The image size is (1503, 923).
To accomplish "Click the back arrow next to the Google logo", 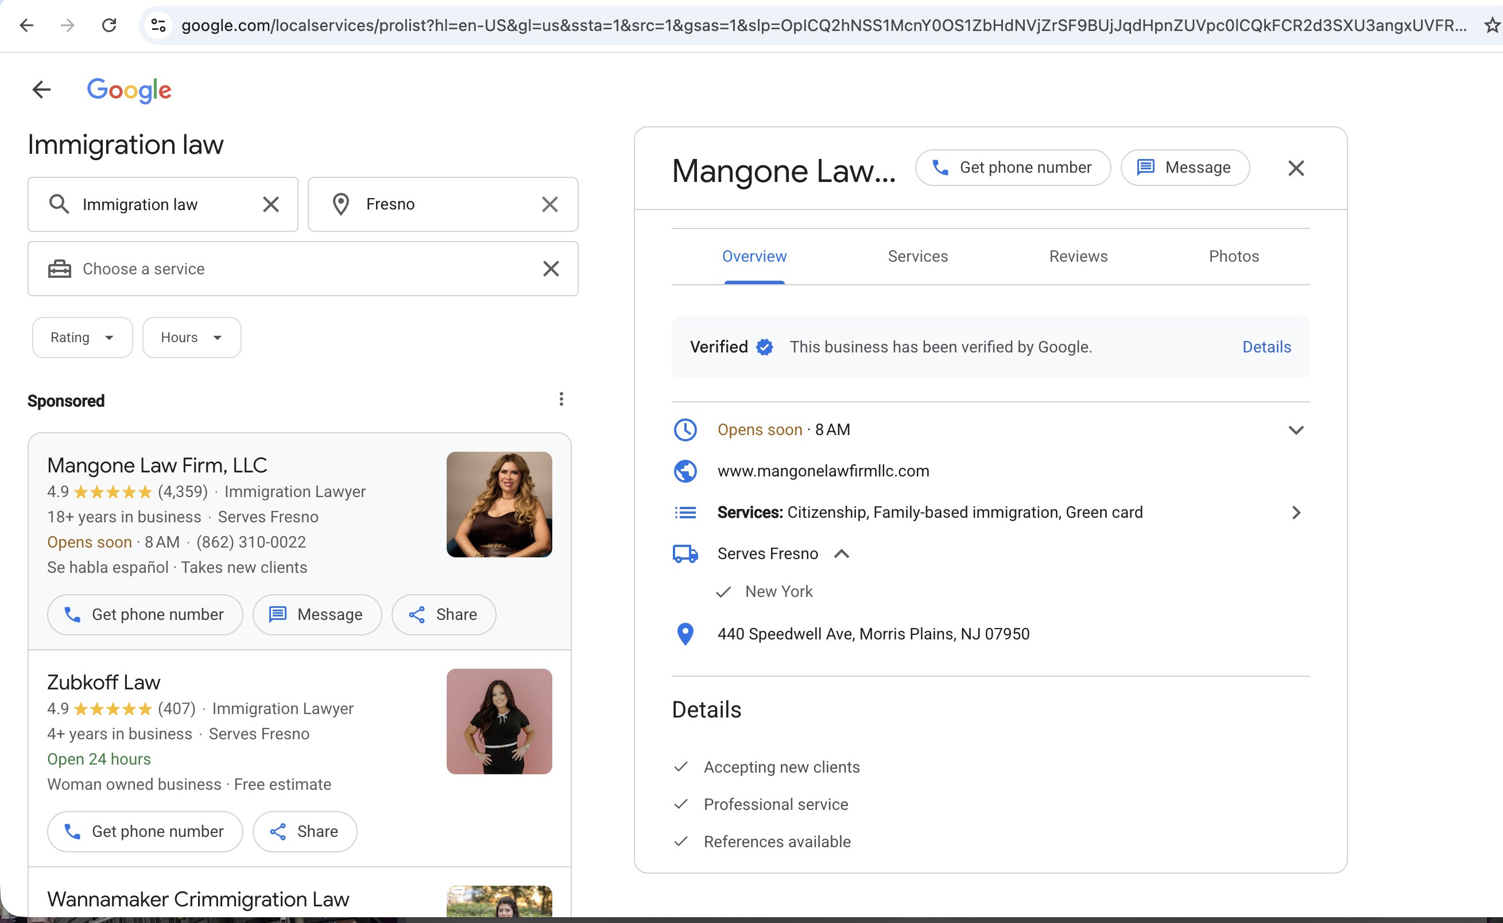I will point(41,90).
